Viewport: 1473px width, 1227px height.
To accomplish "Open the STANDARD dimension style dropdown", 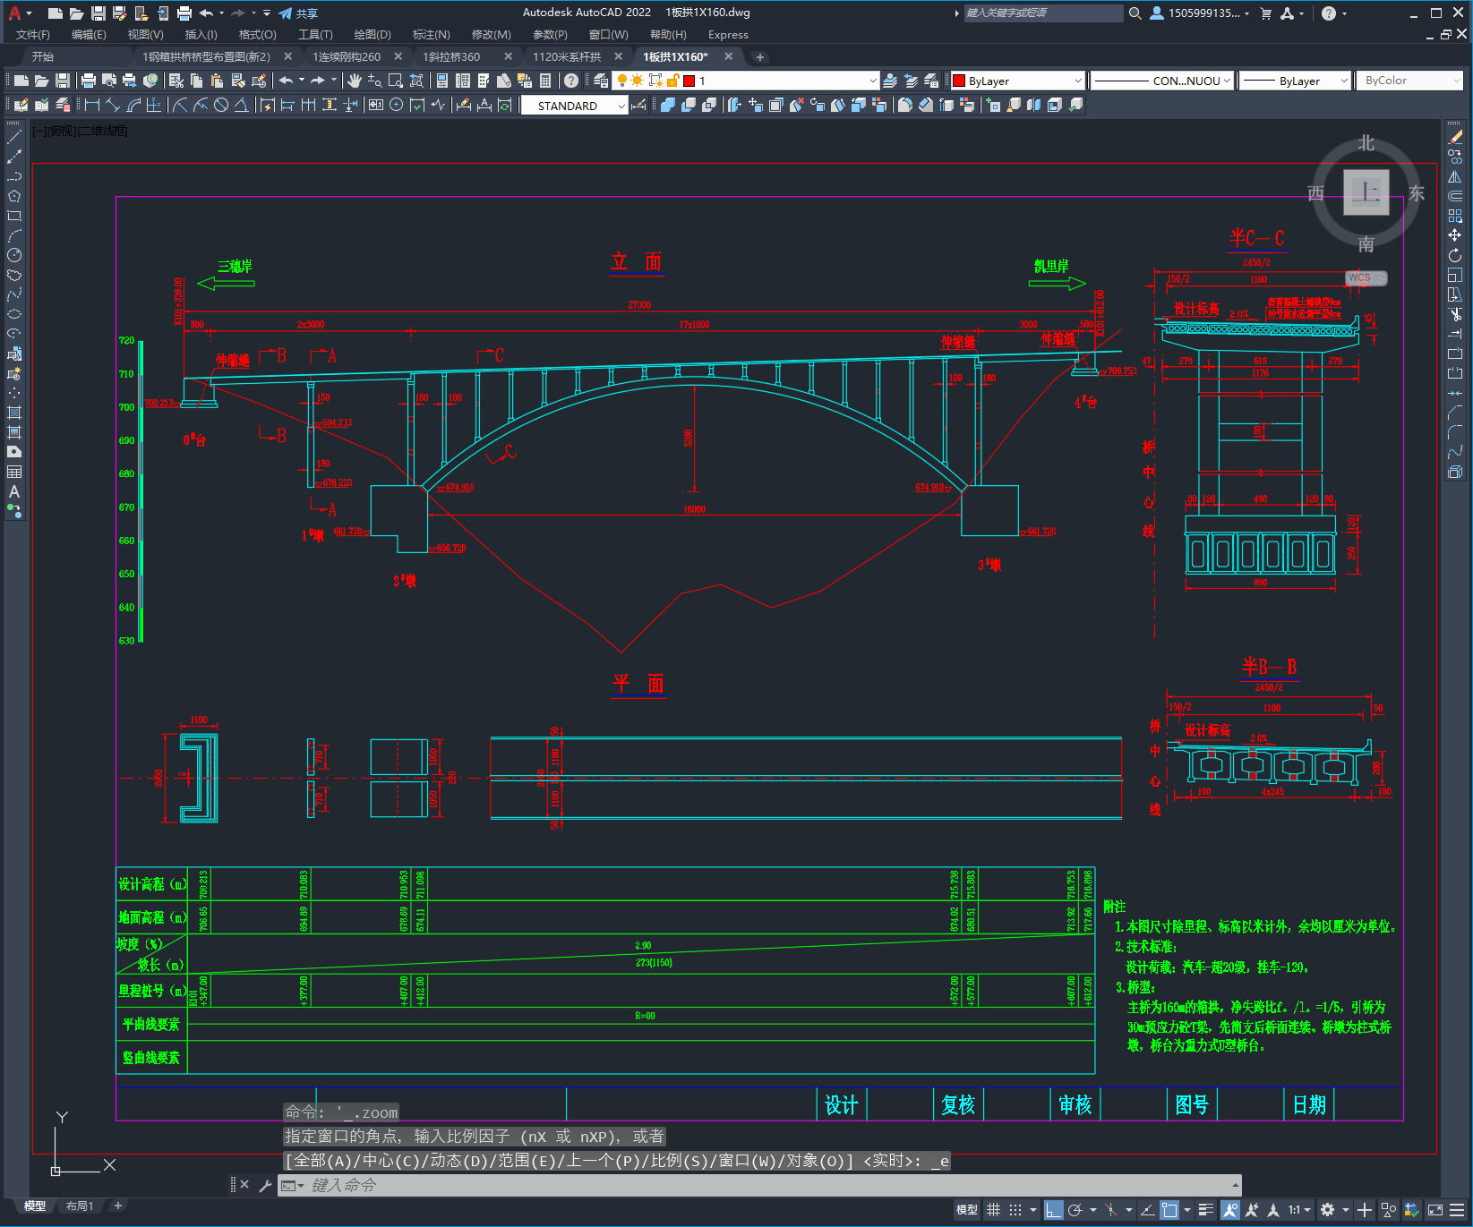I will tap(574, 106).
